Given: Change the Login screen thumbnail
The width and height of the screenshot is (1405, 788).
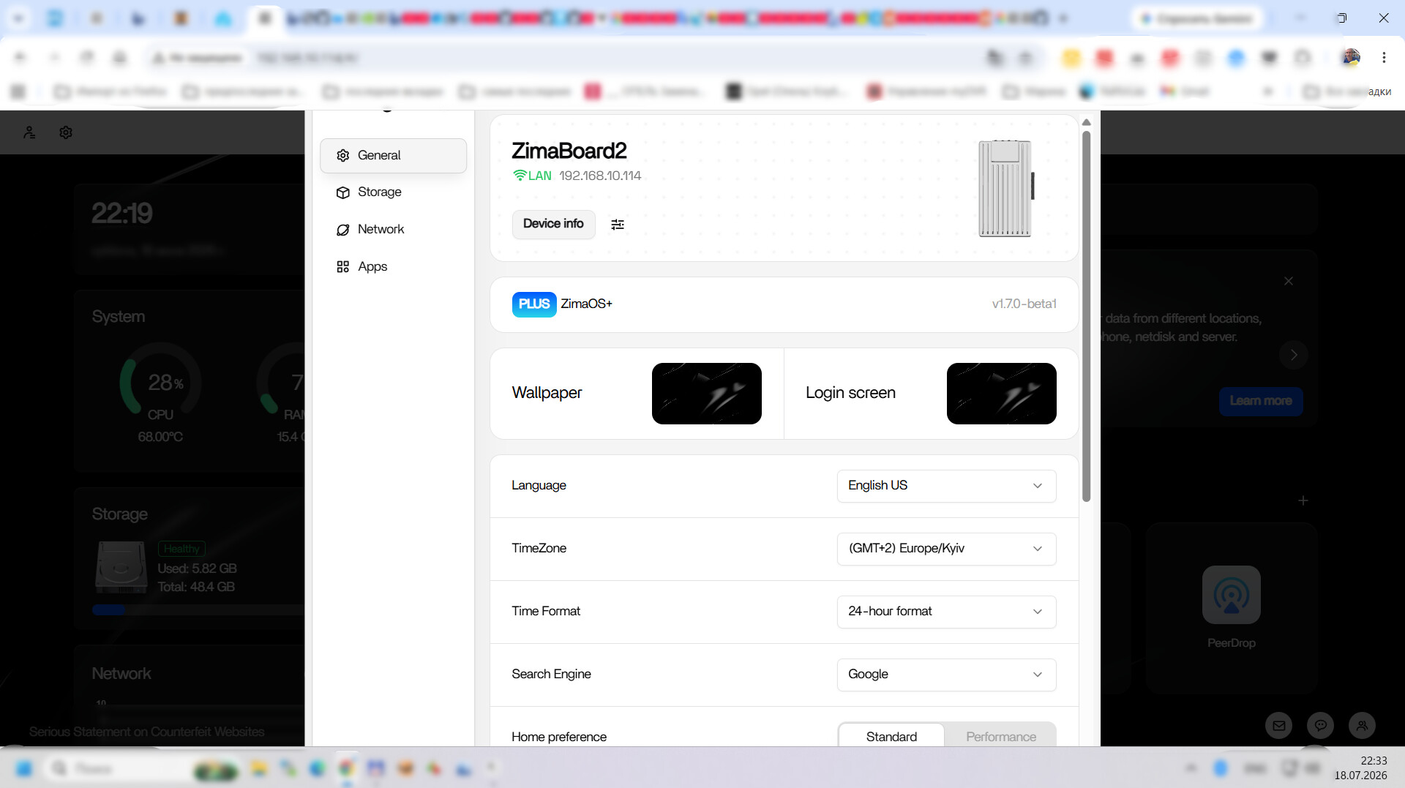Looking at the screenshot, I should pos(1001,394).
